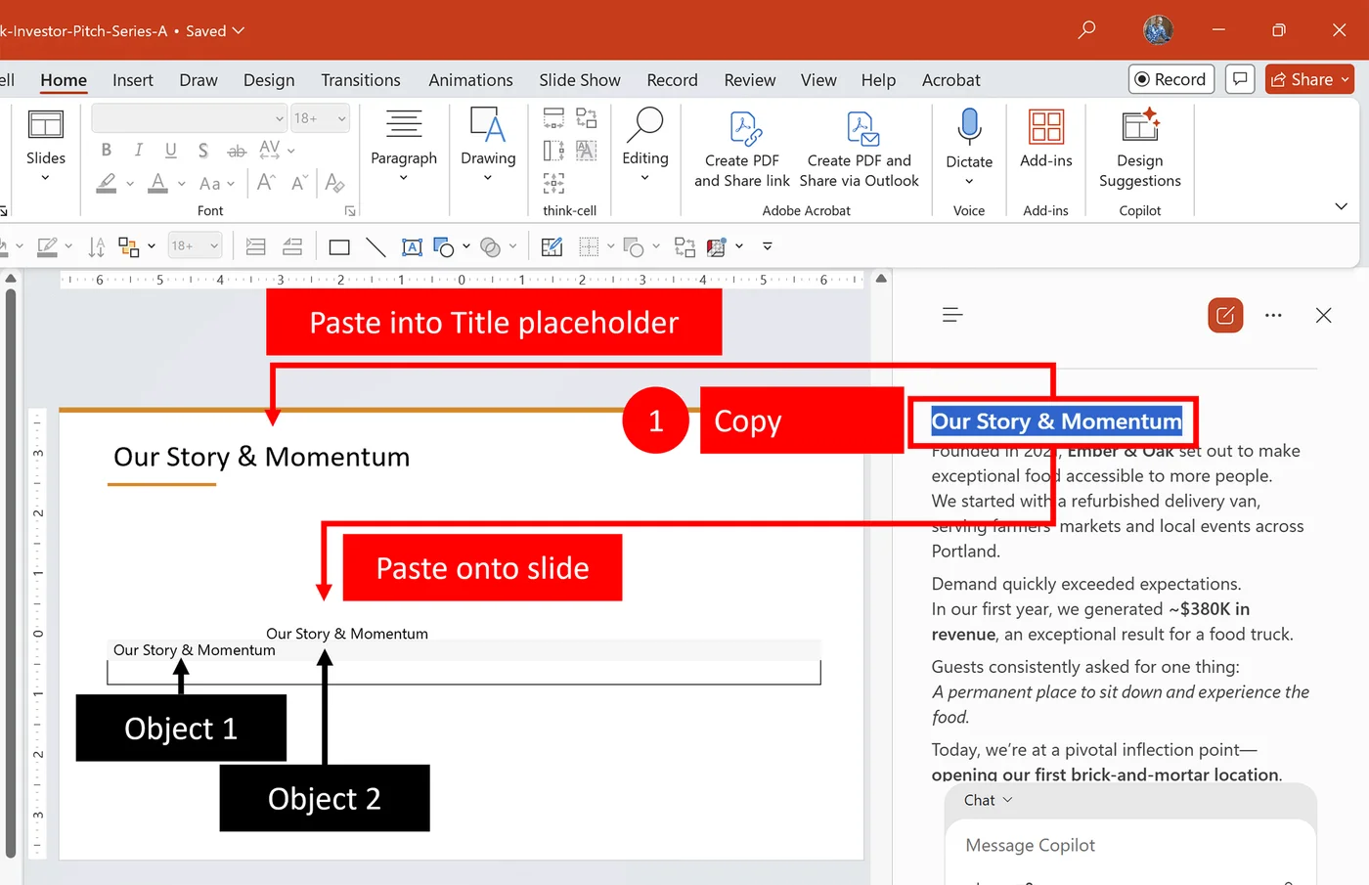Click think-cell align center icon
Screen dimensions: 1369x885
pos(553,183)
